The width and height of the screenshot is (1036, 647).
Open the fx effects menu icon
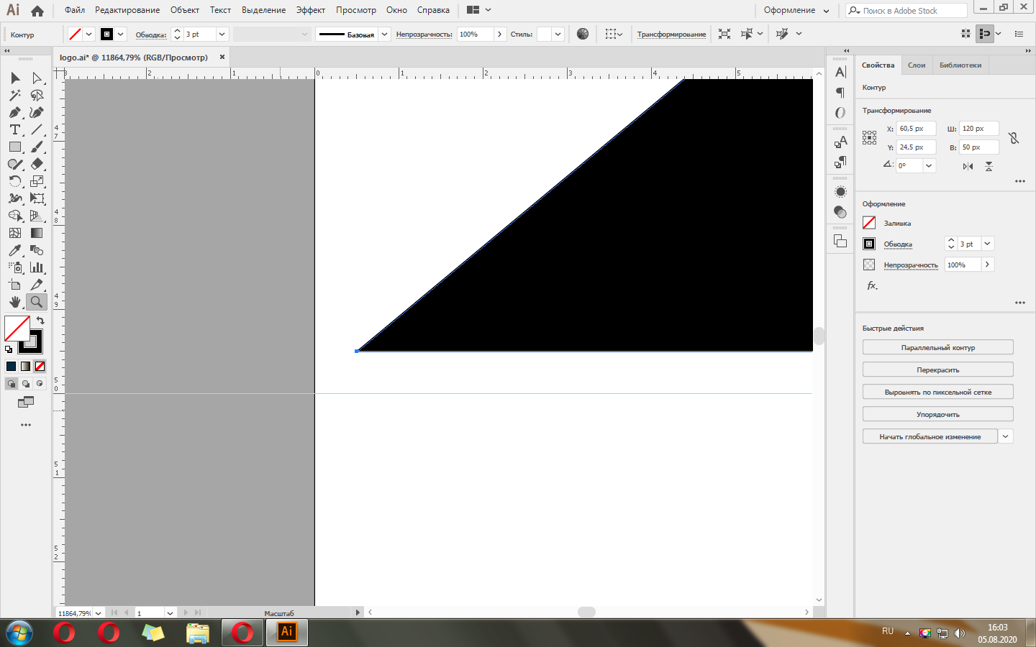pyautogui.click(x=872, y=285)
